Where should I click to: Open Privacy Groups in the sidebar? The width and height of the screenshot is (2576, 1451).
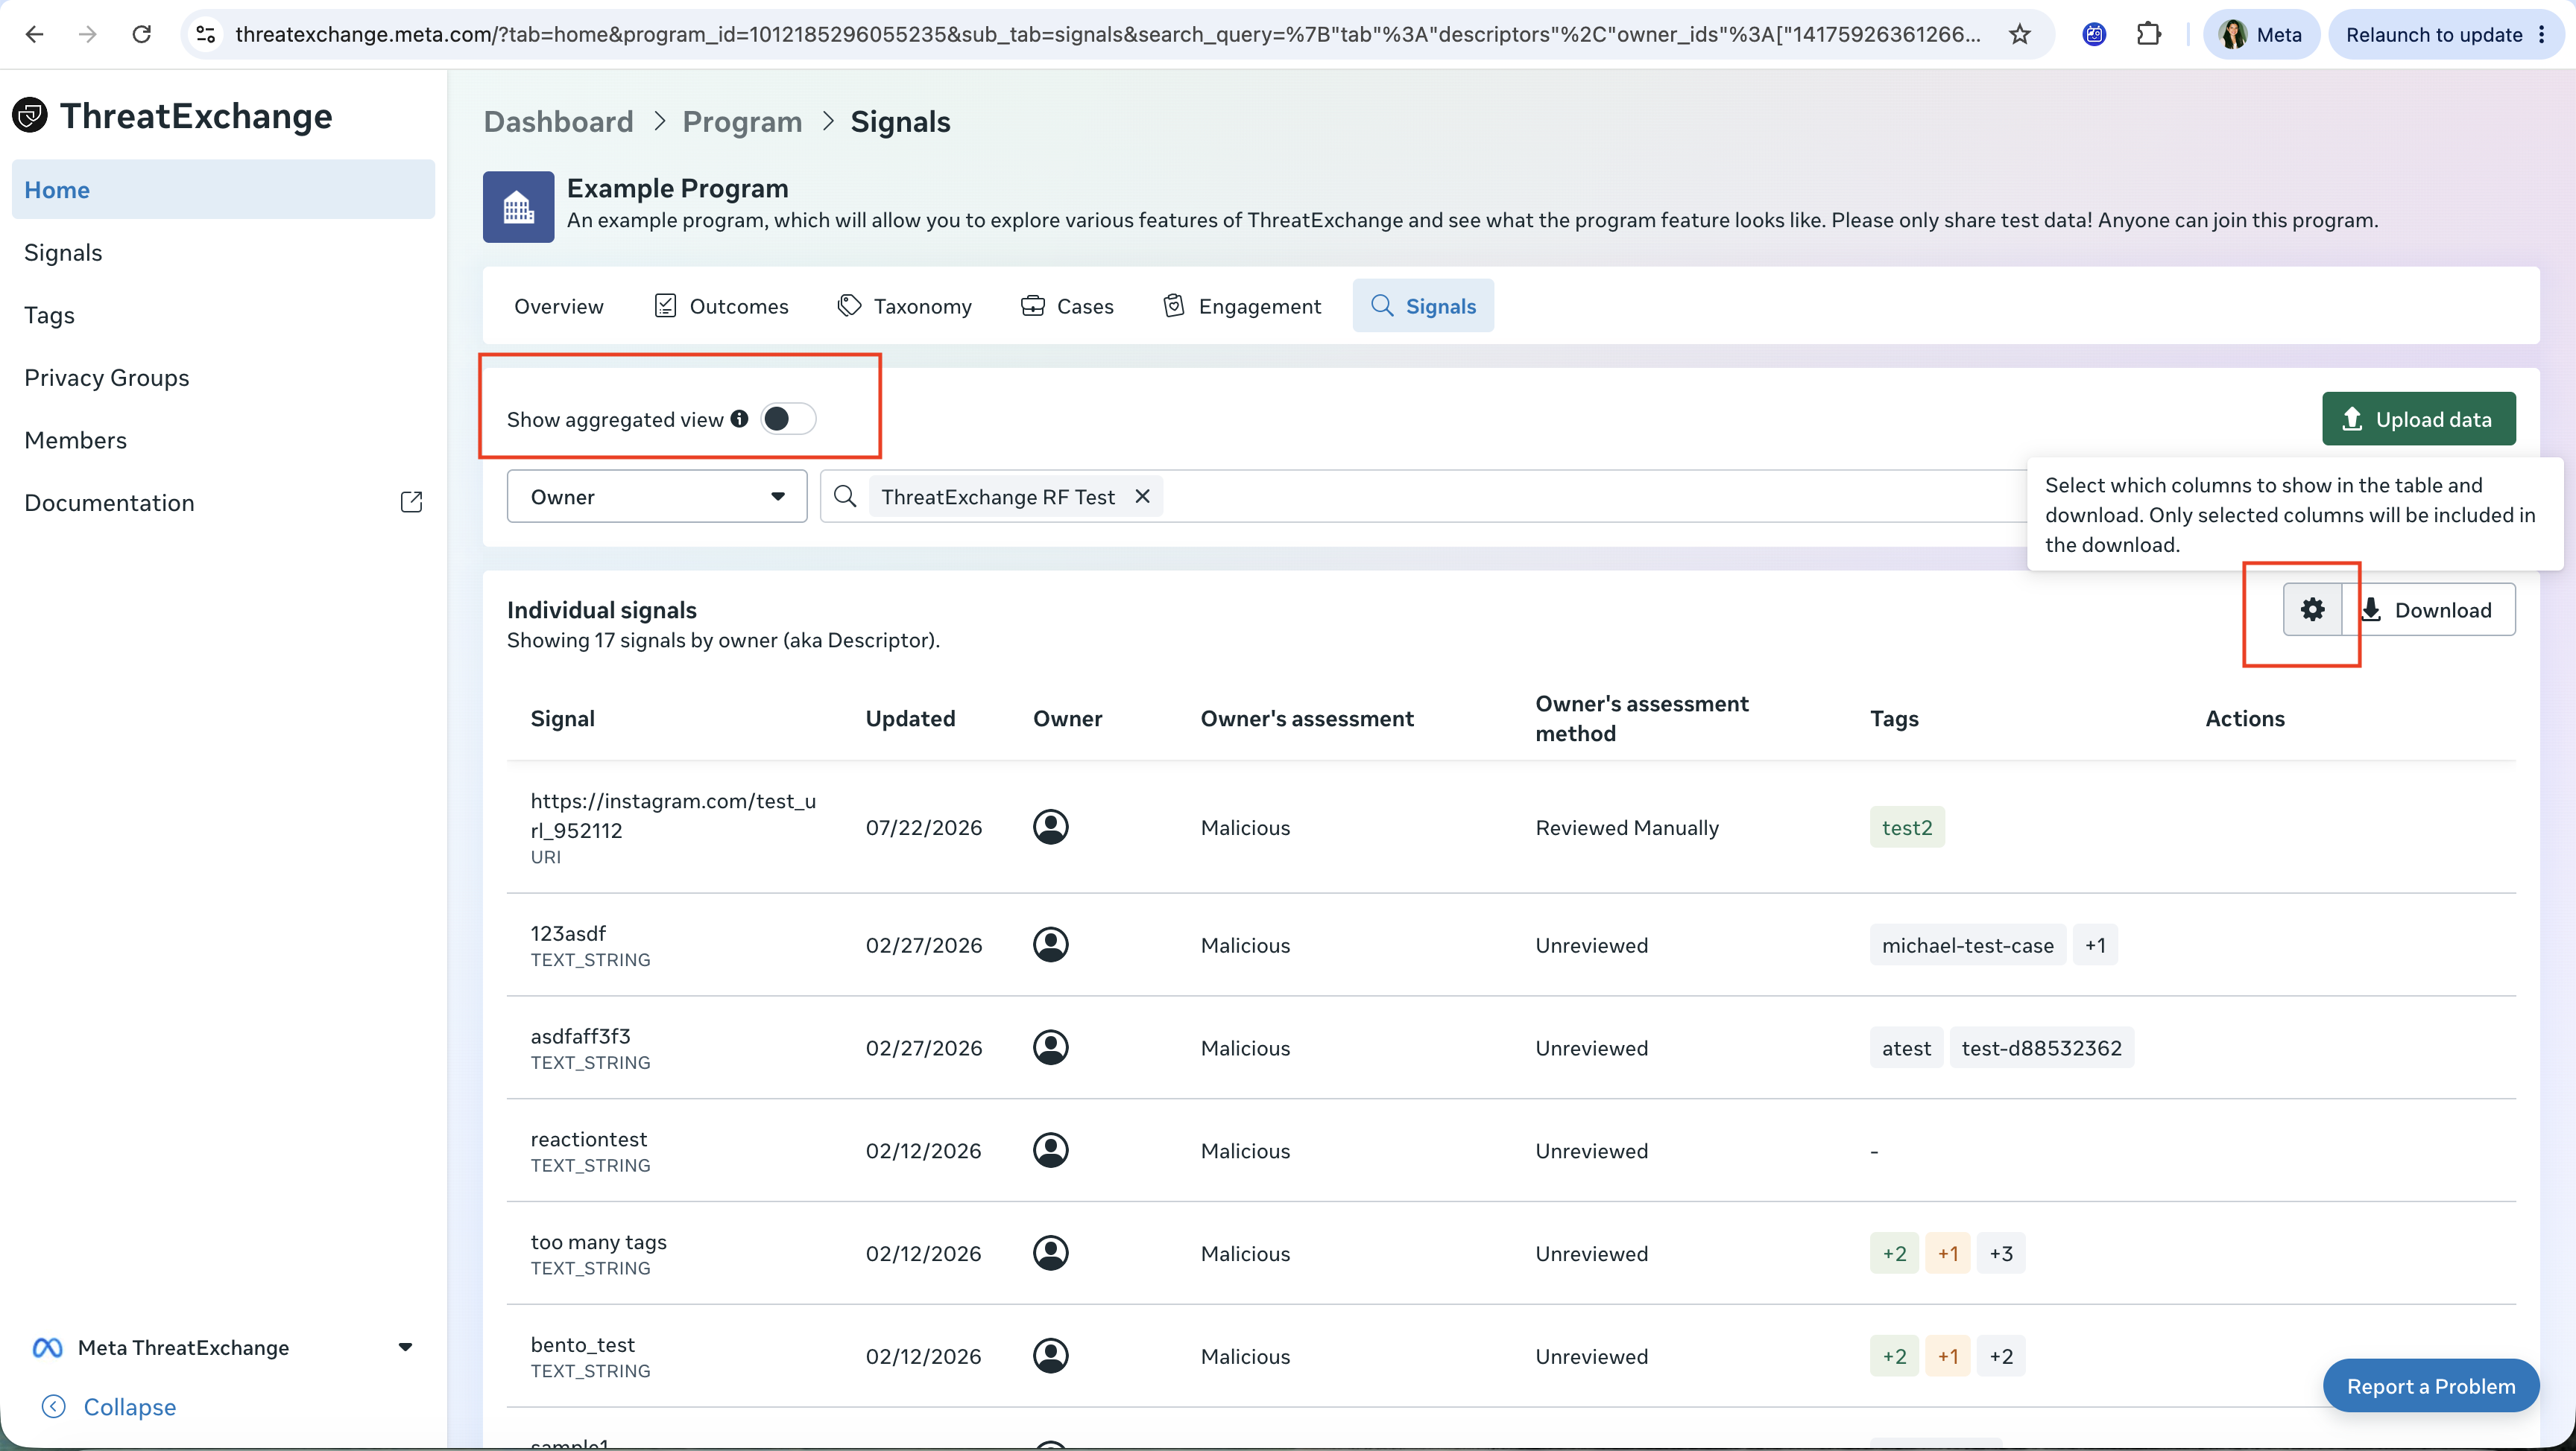[x=223, y=378]
